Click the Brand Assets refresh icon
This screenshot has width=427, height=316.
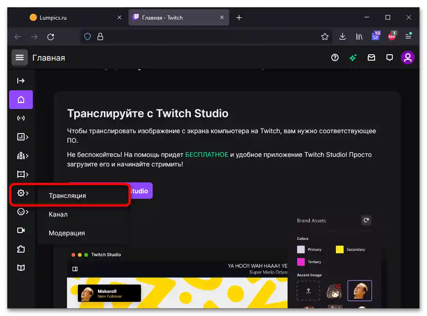tap(366, 220)
